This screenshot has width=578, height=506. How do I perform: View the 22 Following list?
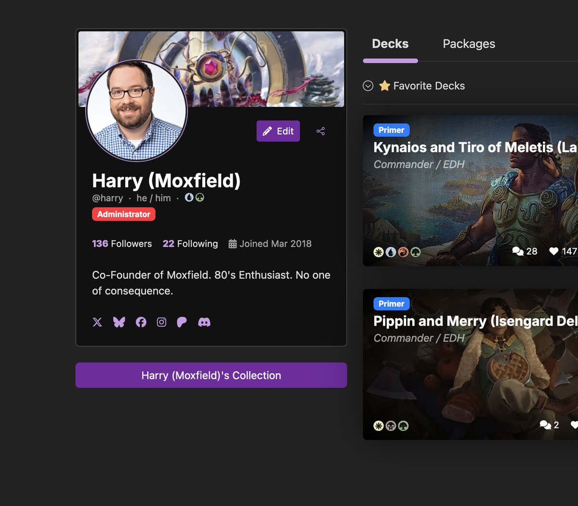pos(190,244)
